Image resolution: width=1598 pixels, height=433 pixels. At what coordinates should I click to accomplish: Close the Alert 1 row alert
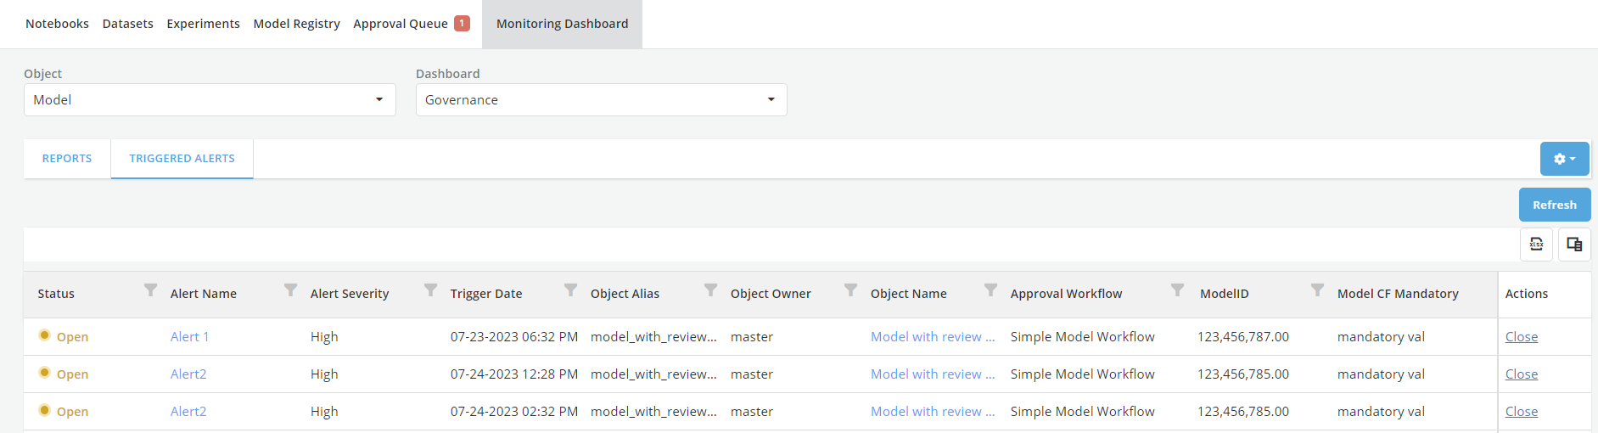pyautogui.click(x=1521, y=337)
